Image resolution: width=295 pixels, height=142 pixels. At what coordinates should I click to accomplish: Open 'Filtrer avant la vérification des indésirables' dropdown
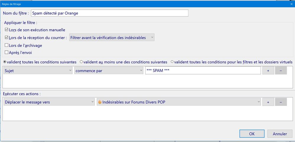(112, 38)
